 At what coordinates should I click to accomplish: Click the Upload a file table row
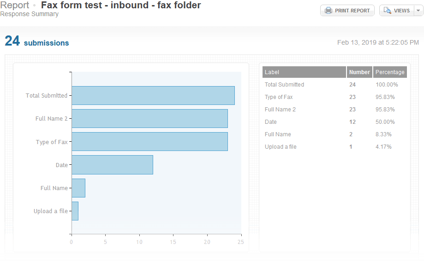point(334,146)
